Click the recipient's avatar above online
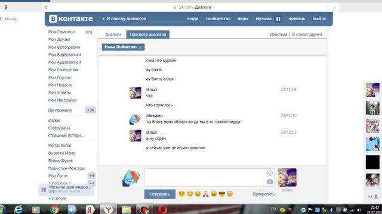This screenshot has height=214, width=382. (287, 177)
